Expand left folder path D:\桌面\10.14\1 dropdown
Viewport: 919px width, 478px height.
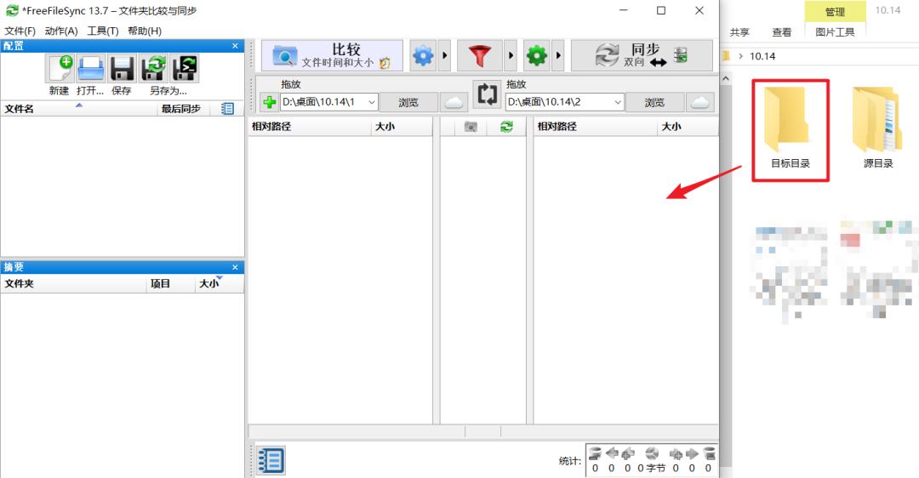372,102
